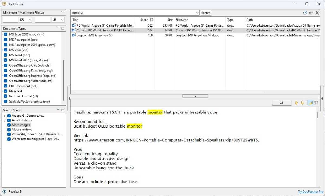
Task: Open the minimum filesize unit dropdown
Action: [x=26, y=20]
